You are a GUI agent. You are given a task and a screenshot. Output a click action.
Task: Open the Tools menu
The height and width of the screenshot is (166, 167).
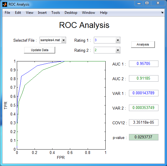55,13
